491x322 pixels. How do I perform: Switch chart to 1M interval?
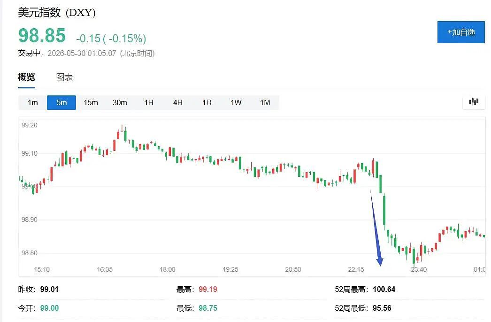coord(265,102)
